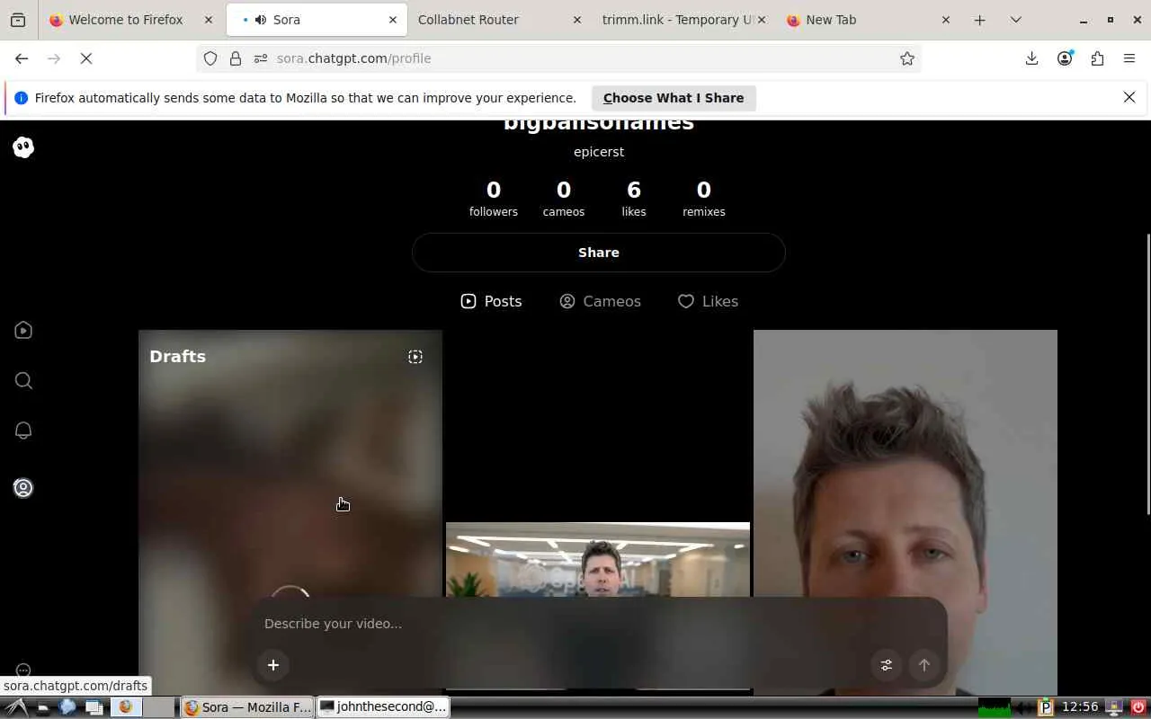This screenshot has width=1151, height=719.
Task: Open the more options icon in the sidebar
Action: point(23,670)
